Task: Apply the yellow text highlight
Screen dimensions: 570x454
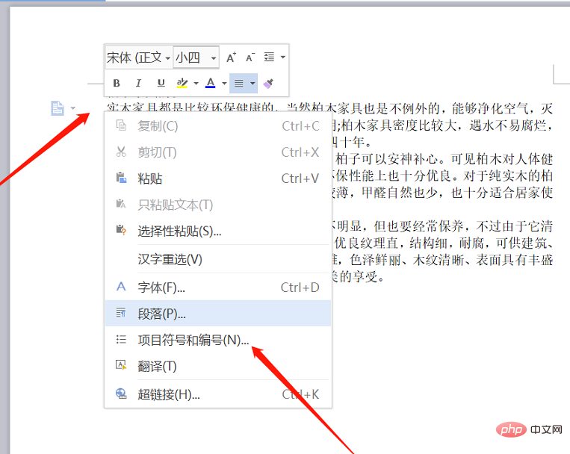Action: (182, 83)
